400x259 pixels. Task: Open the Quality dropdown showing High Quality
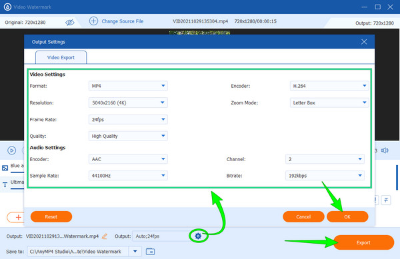coord(128,136)
